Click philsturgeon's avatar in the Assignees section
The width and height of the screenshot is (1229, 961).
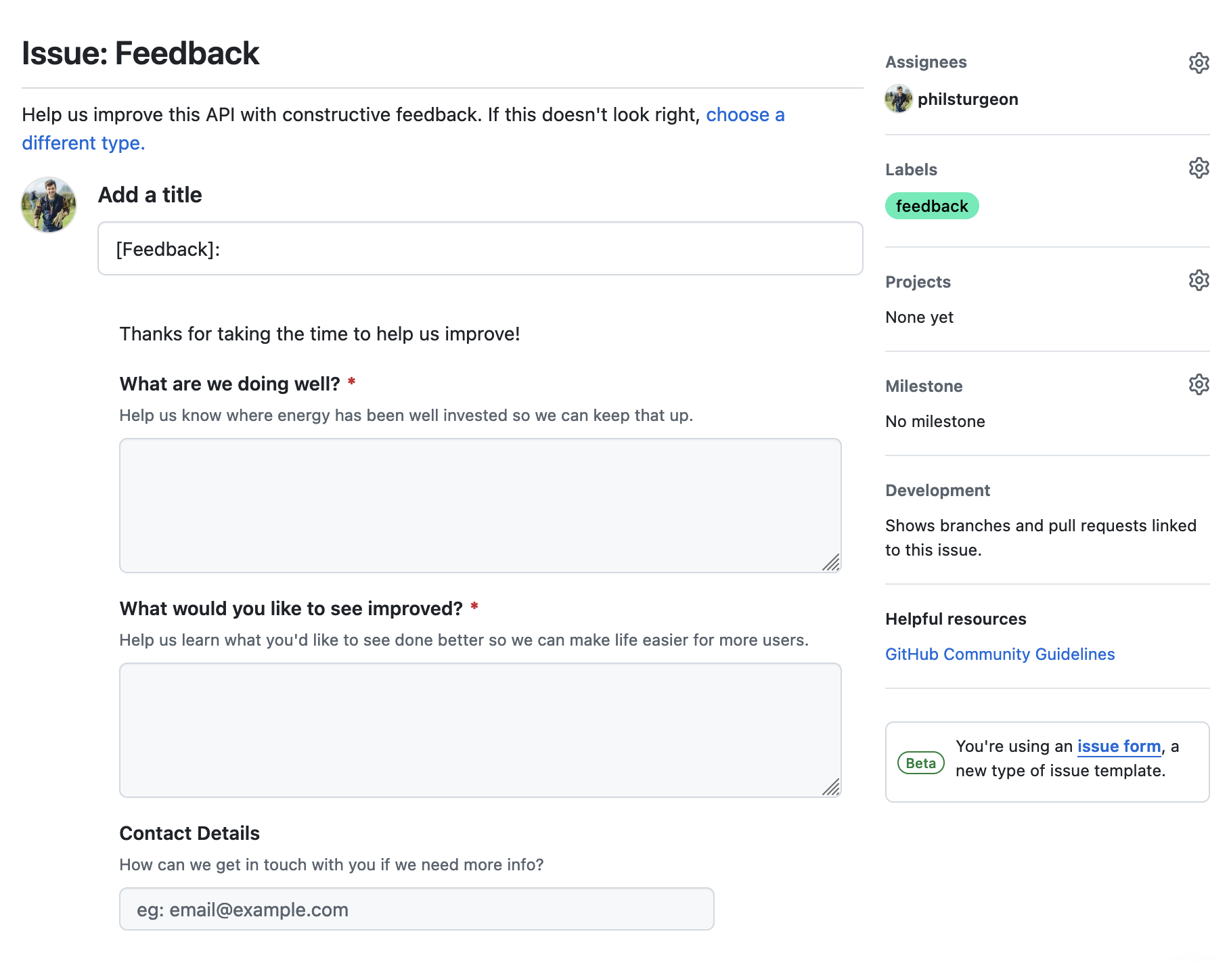click(897, 99)
